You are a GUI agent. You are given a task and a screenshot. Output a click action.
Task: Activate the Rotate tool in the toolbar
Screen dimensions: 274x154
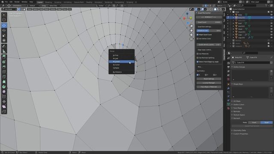(4, 30)
